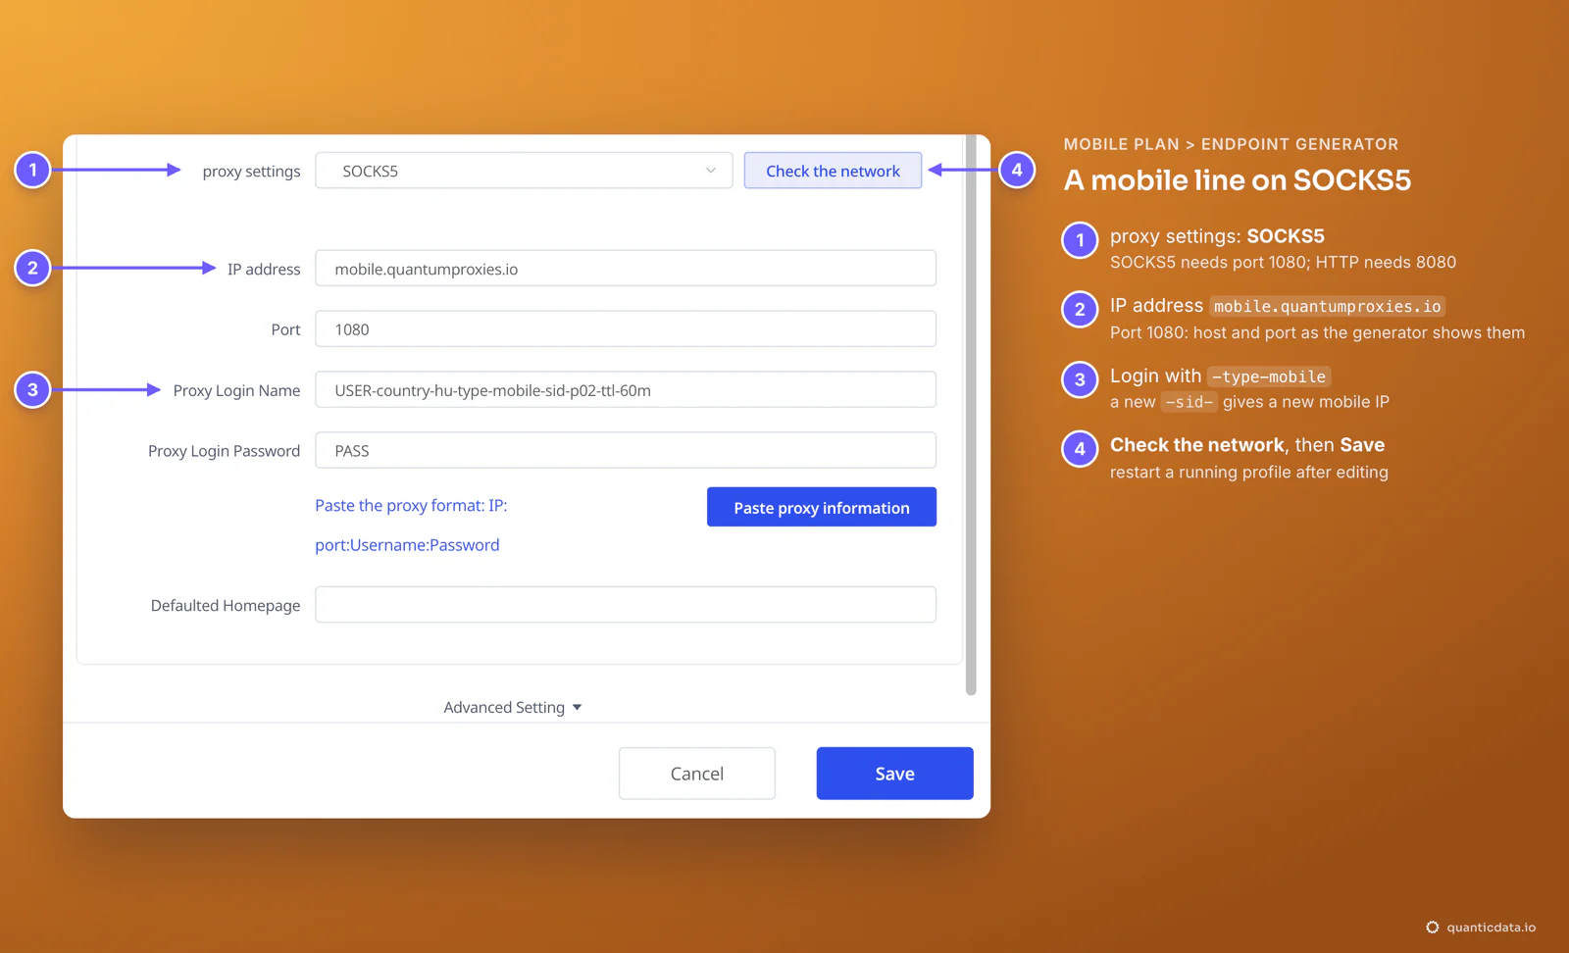Click the Defaulted Homepage input field
The width and height of the screenshot is (1569, 953).
[626, 605]
